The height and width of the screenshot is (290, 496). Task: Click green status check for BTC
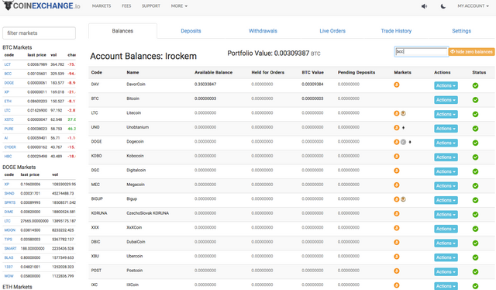tap(475, 100)
